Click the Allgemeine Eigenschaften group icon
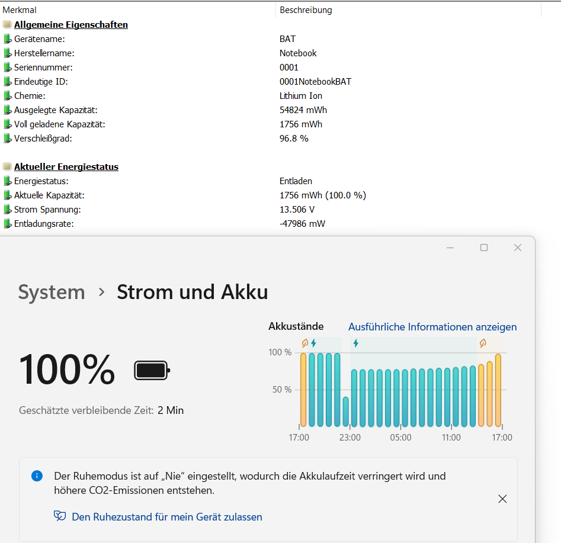 point(7,25)
